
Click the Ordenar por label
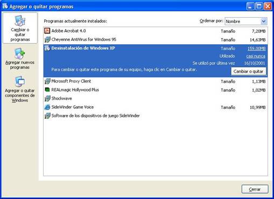coord(212,21)
